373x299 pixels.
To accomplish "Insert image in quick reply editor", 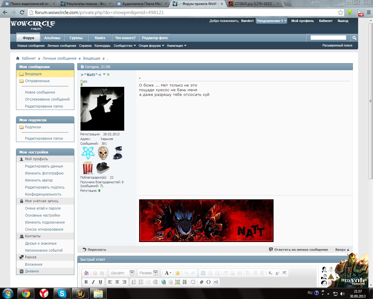I will 177,282.
